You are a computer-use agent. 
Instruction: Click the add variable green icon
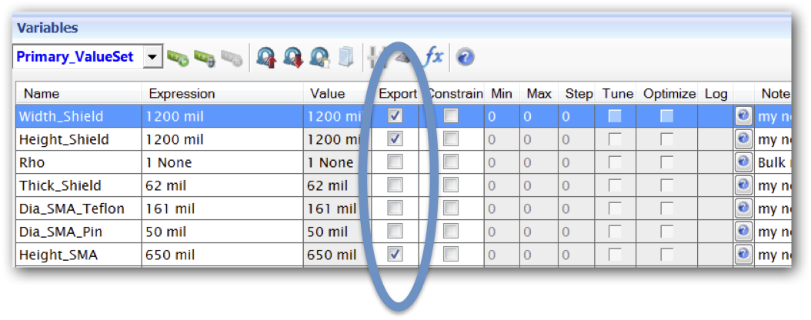point(179,57)
